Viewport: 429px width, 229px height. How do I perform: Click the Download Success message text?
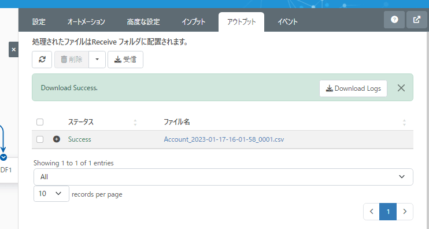(x=69, y=88)
